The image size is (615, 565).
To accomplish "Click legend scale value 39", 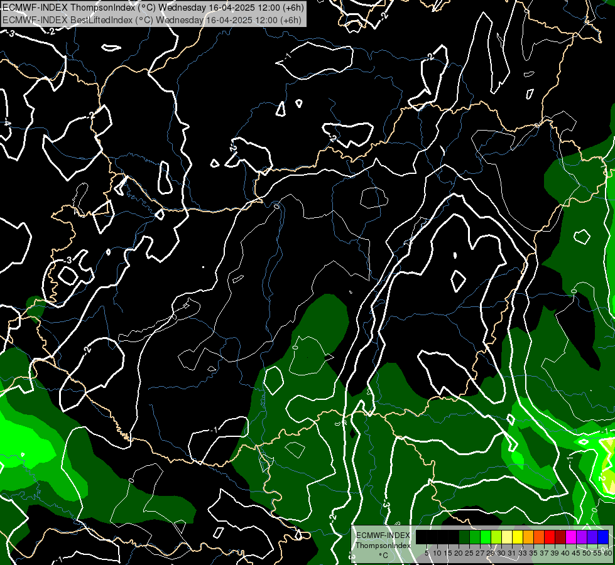I will point(555,553).
